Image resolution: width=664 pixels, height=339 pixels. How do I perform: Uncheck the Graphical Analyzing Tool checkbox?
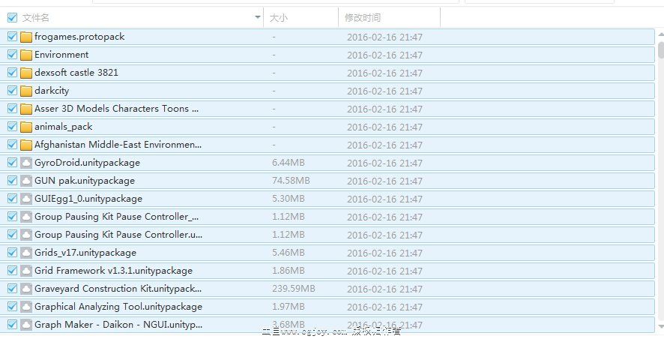pyautogui.click(x=12, y=306)
